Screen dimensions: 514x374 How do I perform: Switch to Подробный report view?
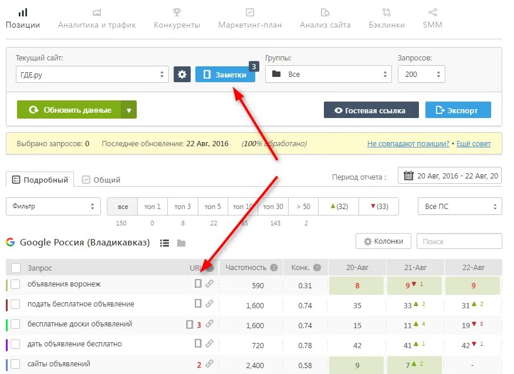[x=40, y=180]
